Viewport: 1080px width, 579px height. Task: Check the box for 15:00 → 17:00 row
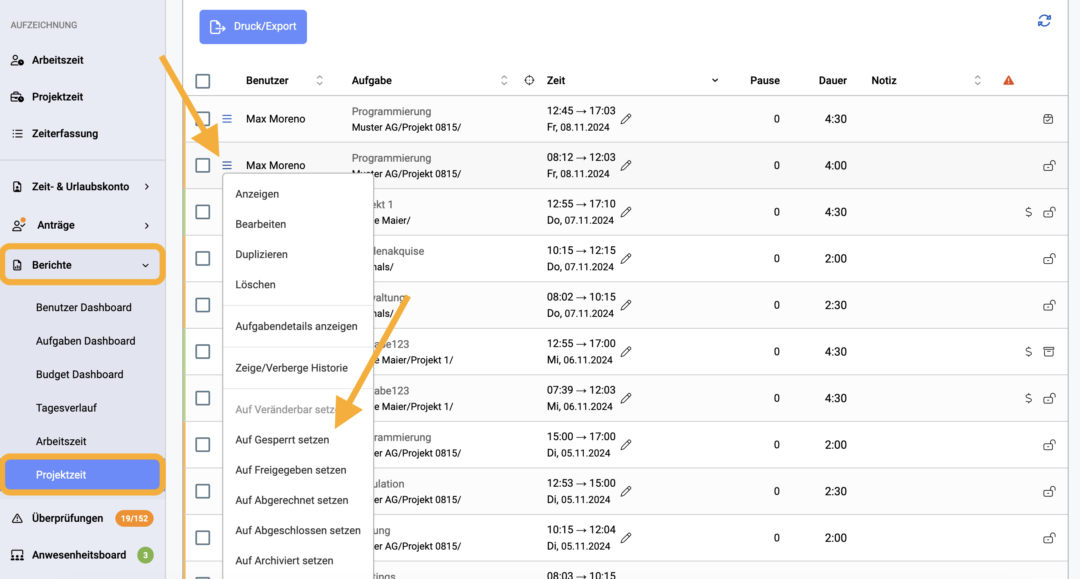202,444
